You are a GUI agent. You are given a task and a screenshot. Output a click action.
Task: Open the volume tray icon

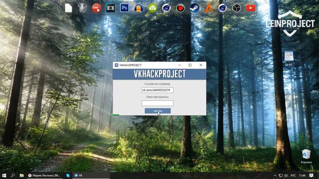pyautogui.click(x=286, y=176)
